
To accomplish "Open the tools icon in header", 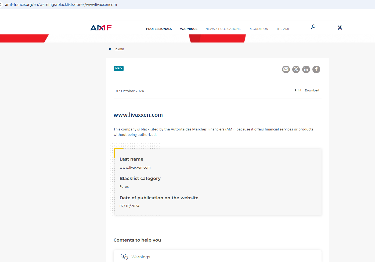I will (x=340, y=27).
